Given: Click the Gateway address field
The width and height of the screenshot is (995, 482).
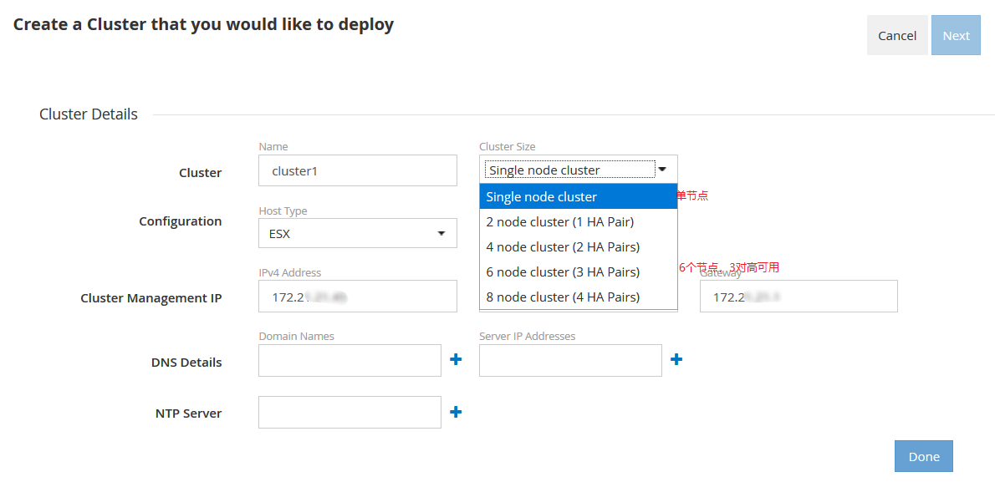Looking at the screenshot, I should coord(799,297).
